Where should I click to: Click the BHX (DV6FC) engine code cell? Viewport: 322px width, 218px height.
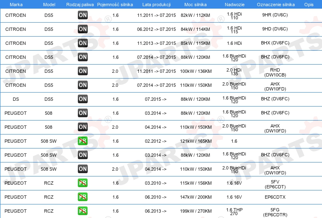coord(275,43)
